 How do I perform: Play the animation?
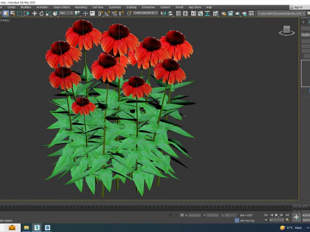click(276, 215)
